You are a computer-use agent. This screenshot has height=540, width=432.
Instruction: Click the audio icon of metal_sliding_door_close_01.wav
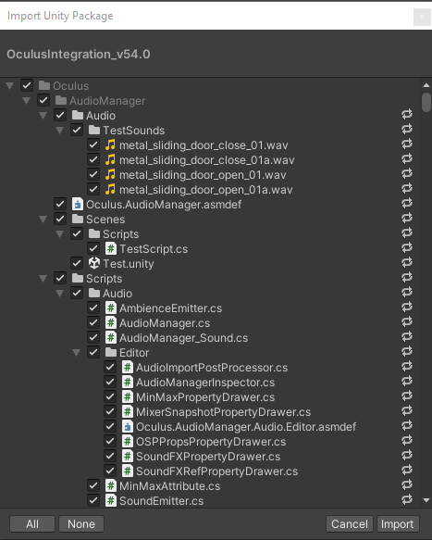[110, 145]
